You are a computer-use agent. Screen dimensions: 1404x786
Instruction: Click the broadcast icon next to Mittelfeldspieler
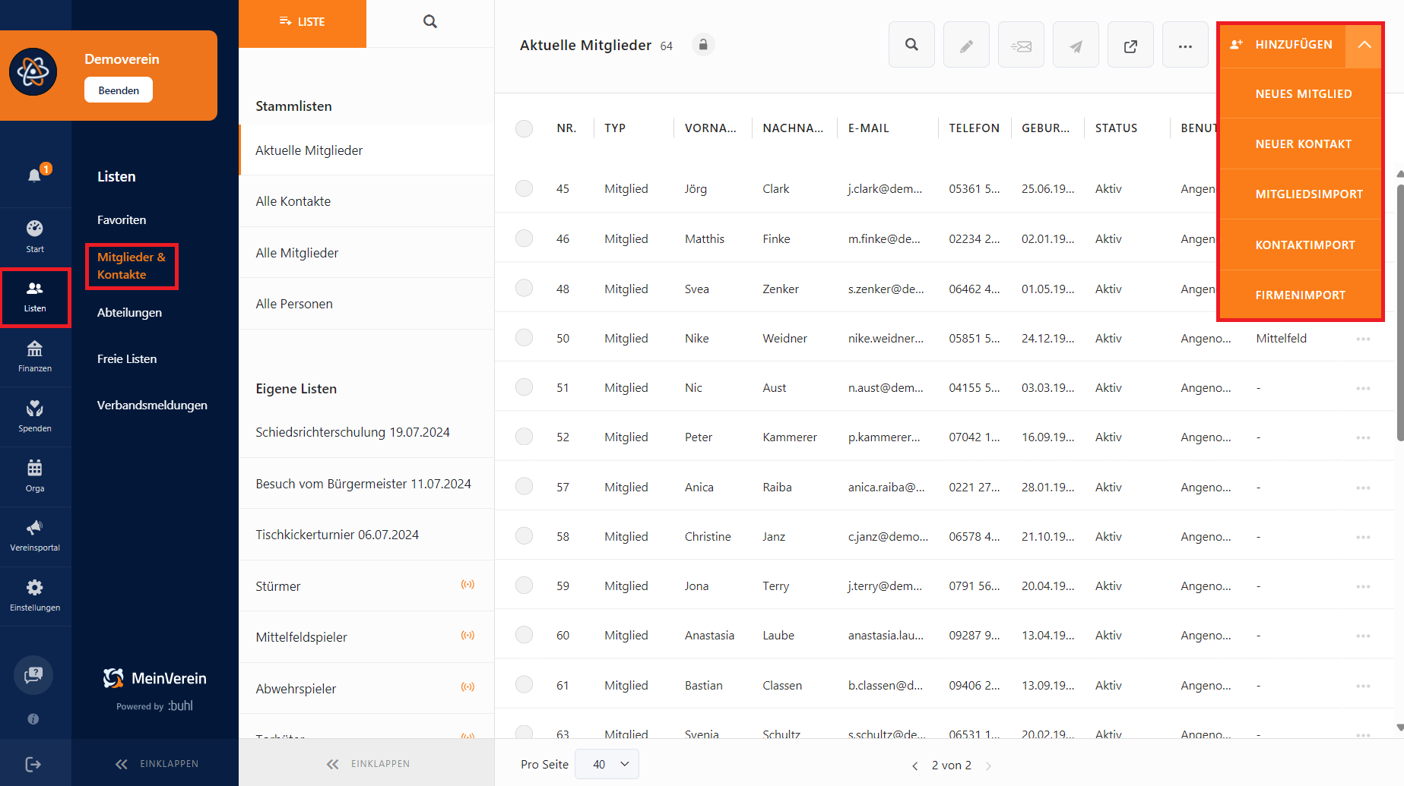467,635
